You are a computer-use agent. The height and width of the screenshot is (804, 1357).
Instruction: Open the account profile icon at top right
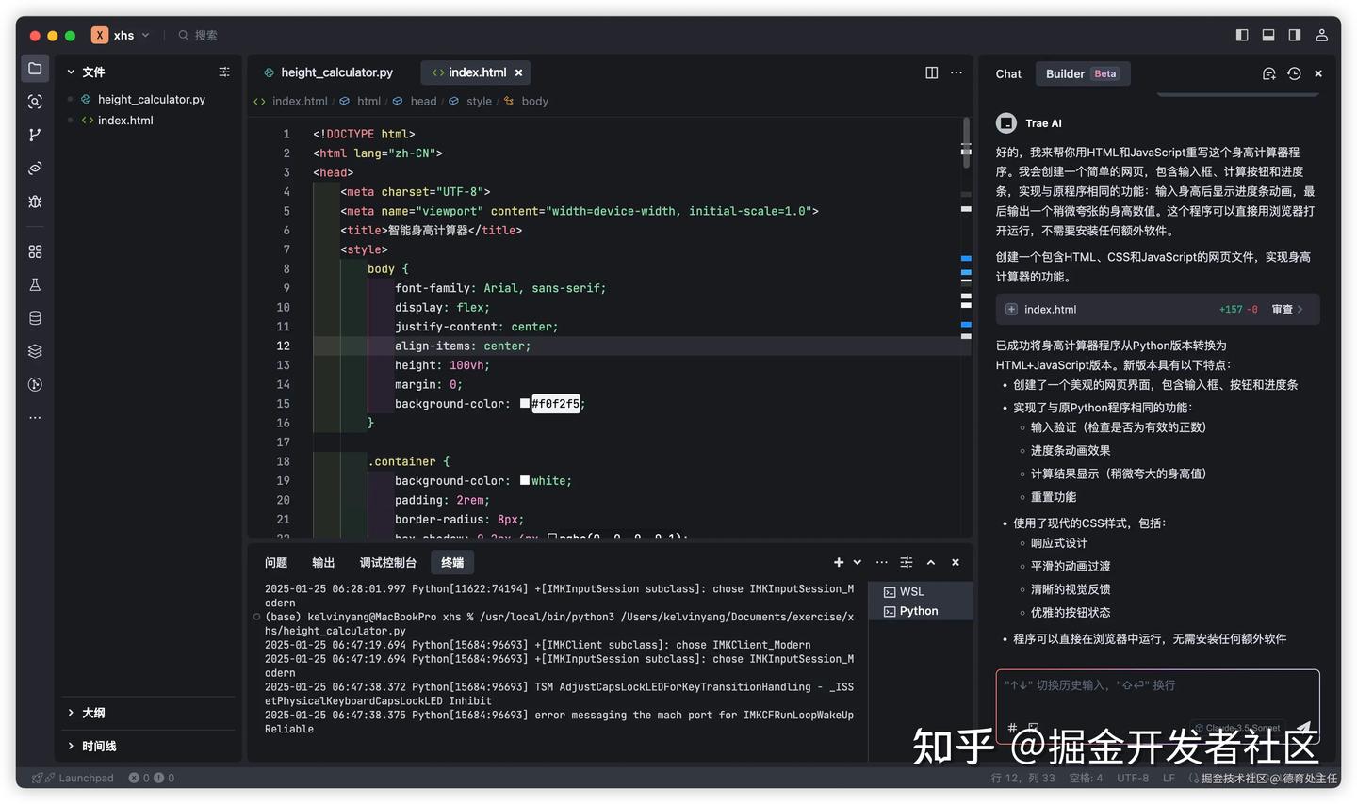click(1321, 35)
